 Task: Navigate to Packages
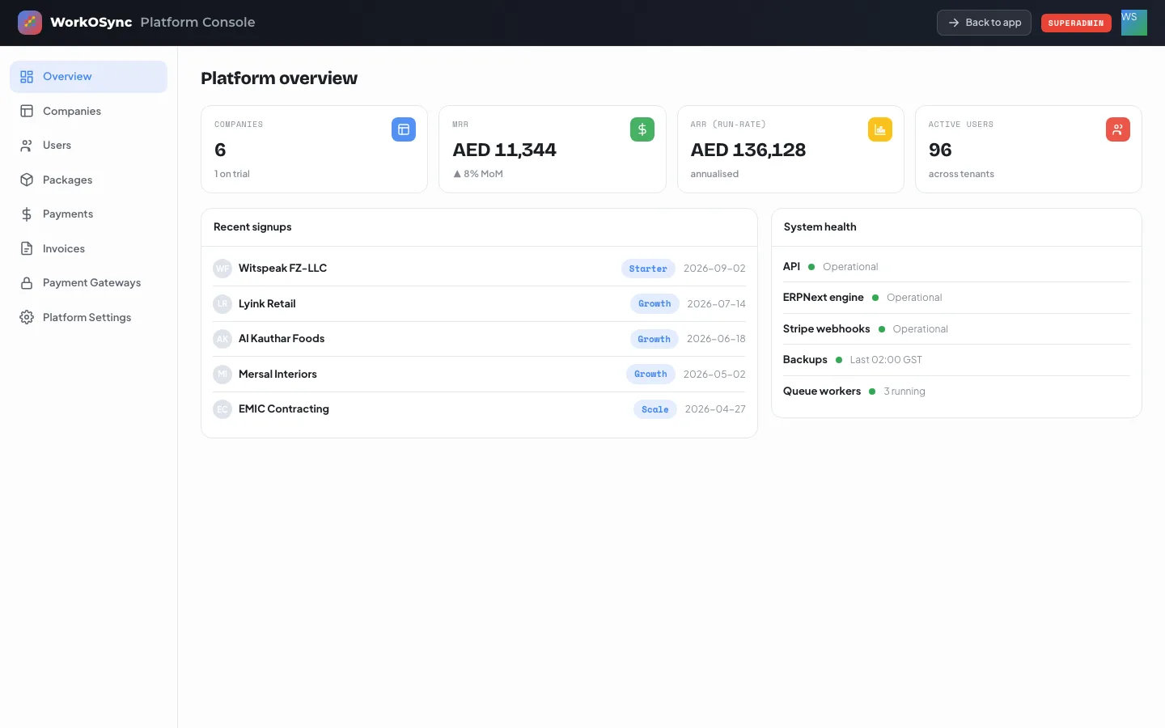coord(88,180)
